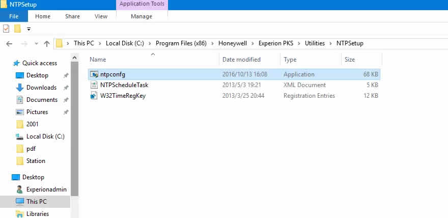The width and height of the screenshot is (448, 218).
Task: Select the NTPScheduleTask file name
Action: click(124, 85)
